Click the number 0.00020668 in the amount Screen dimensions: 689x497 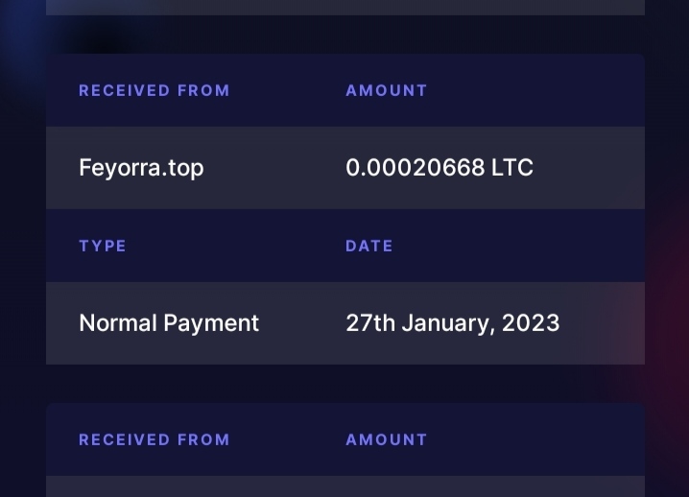click(415, 168)
